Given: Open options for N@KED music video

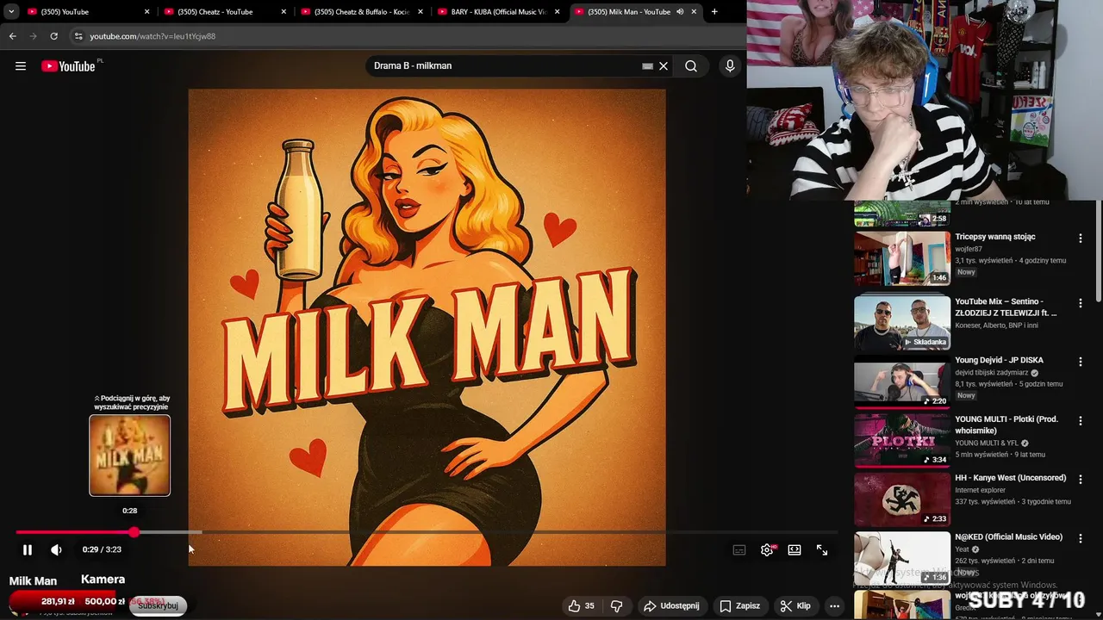Looking at the screenshot, I should point(1080,538).
